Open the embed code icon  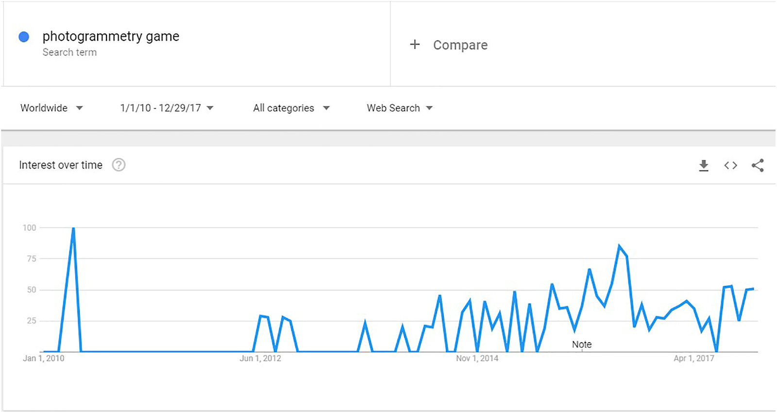[730, 166]
